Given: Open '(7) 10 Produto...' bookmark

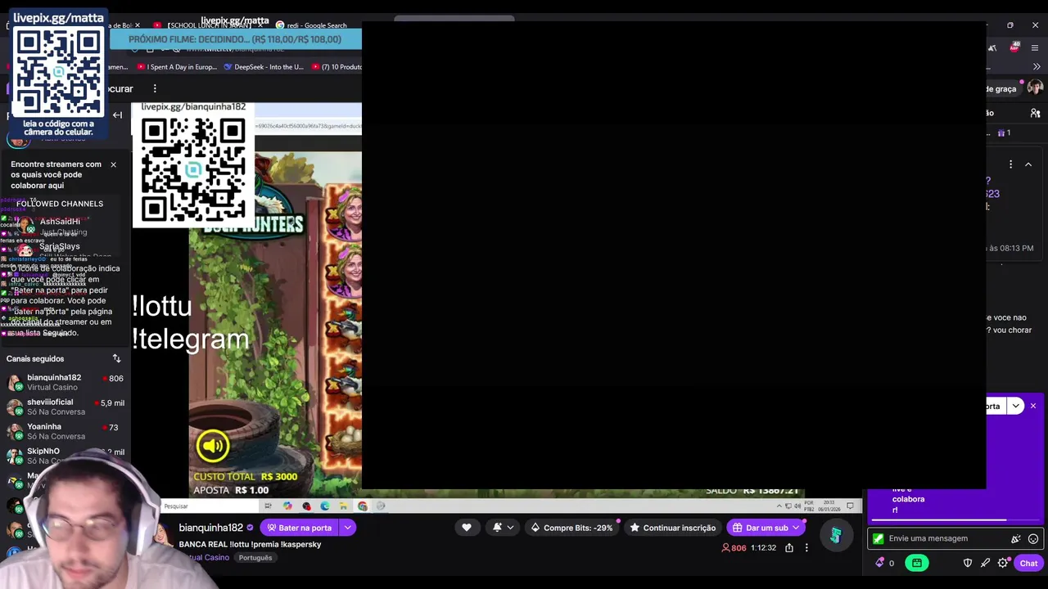Looking at the screenshot, I should [x=337, y=67].
